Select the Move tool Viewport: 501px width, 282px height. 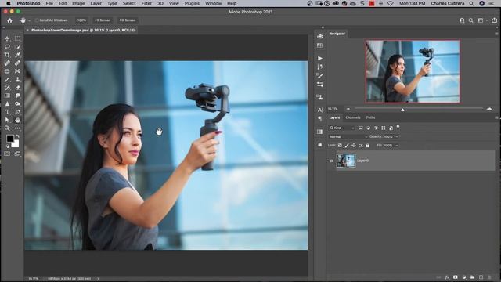pos(7,38)
